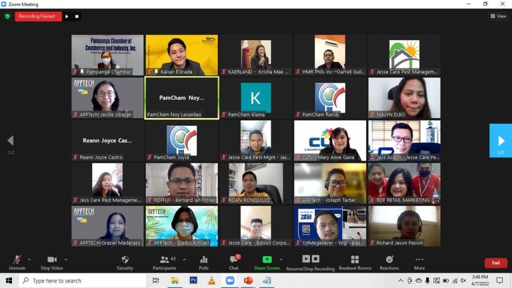Open the Participants panel
Screen dimensions: 512x288
164,262
